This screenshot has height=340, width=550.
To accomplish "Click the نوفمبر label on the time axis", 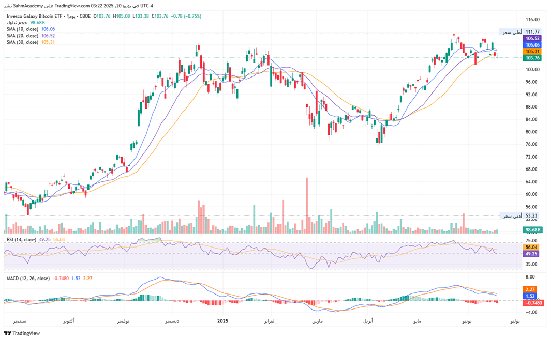I will pyautogui.click(x=123, y=321).
